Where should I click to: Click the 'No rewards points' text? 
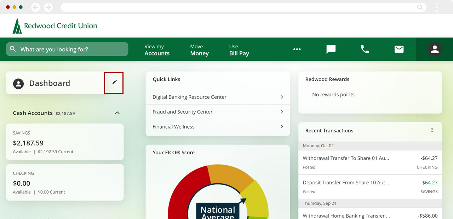[333, 94]
